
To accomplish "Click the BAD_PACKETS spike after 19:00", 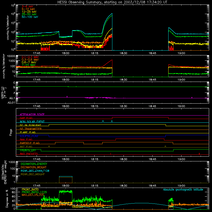I will tap(199, 154).
